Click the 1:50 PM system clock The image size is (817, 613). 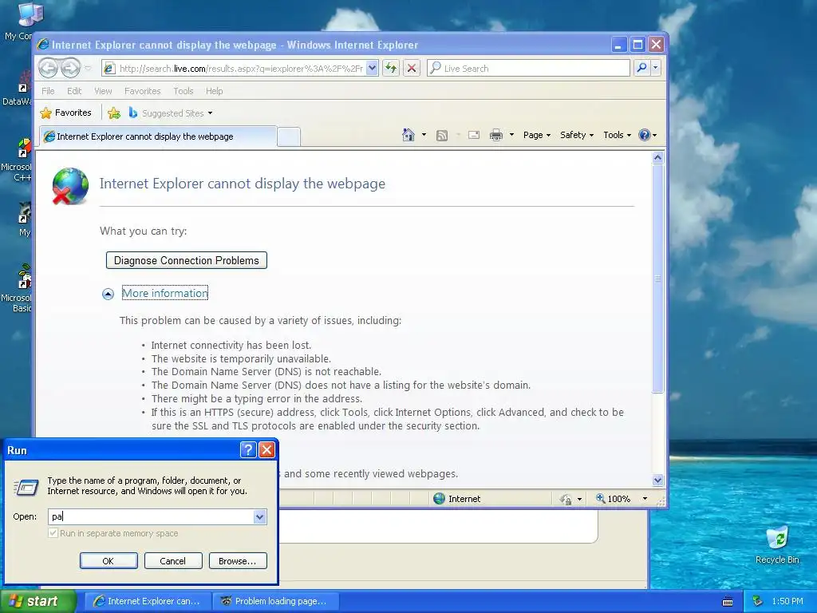point(787,601)
